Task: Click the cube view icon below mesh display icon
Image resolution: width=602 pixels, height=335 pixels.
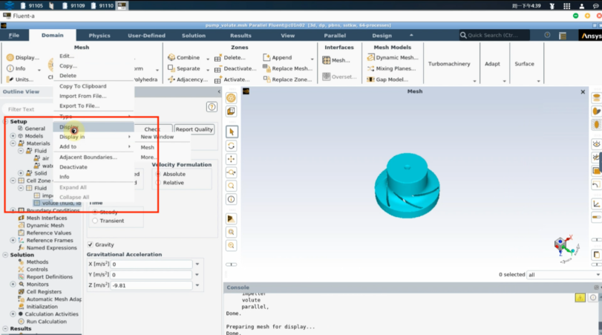Action: click(x=231, y=111)
